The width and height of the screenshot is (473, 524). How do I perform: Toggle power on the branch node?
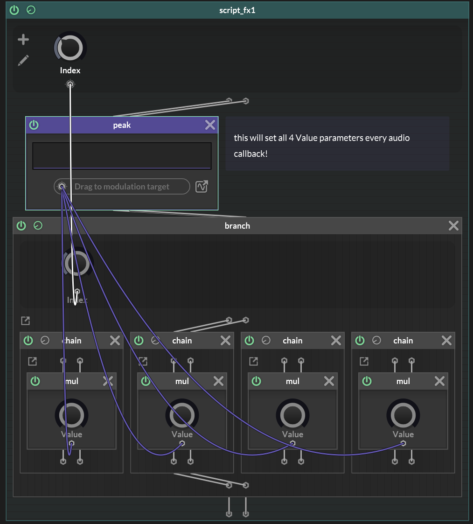click(x=21, y=226)
